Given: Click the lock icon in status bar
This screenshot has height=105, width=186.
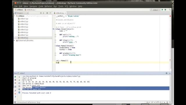Looking at the screenshot, I should (164, 102).
